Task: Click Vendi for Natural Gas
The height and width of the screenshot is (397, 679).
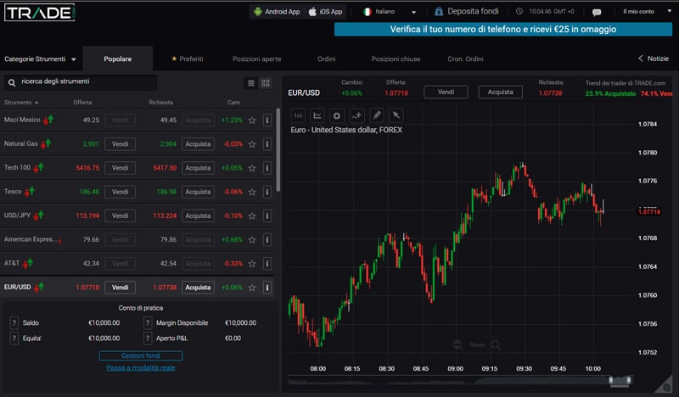Action: [120, 144]
